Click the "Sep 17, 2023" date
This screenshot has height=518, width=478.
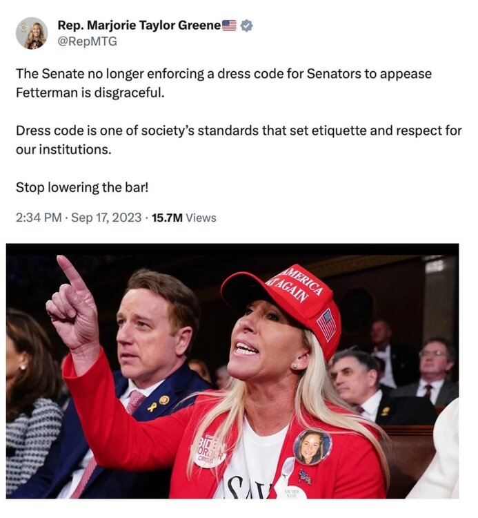[107, 218]
